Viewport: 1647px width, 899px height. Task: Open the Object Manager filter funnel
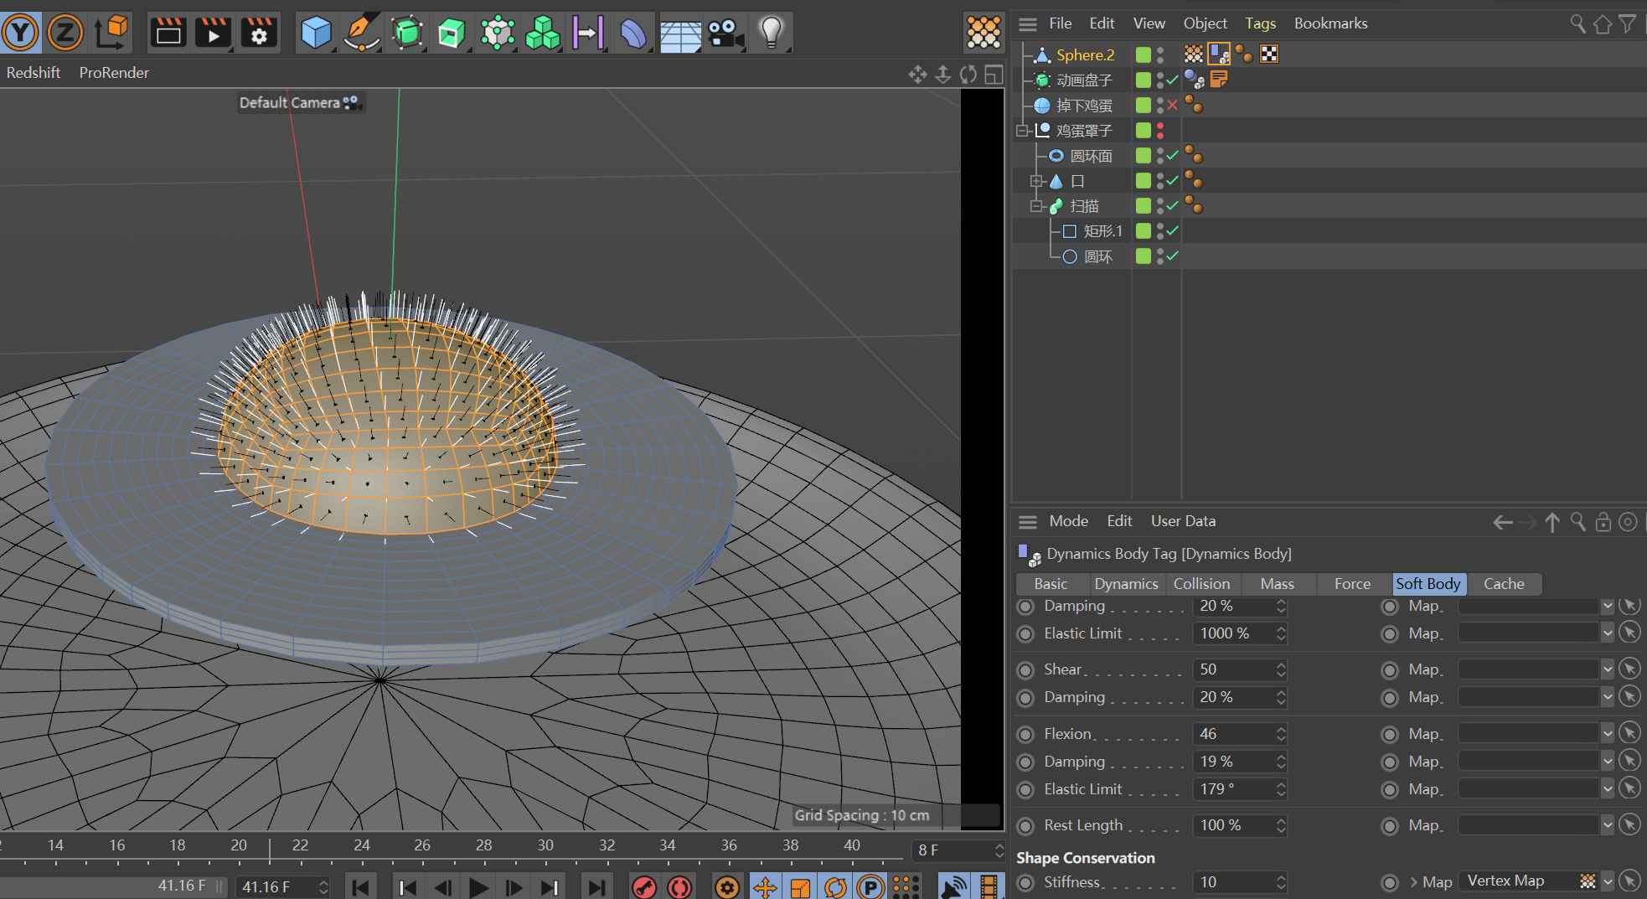[1627, 23]
